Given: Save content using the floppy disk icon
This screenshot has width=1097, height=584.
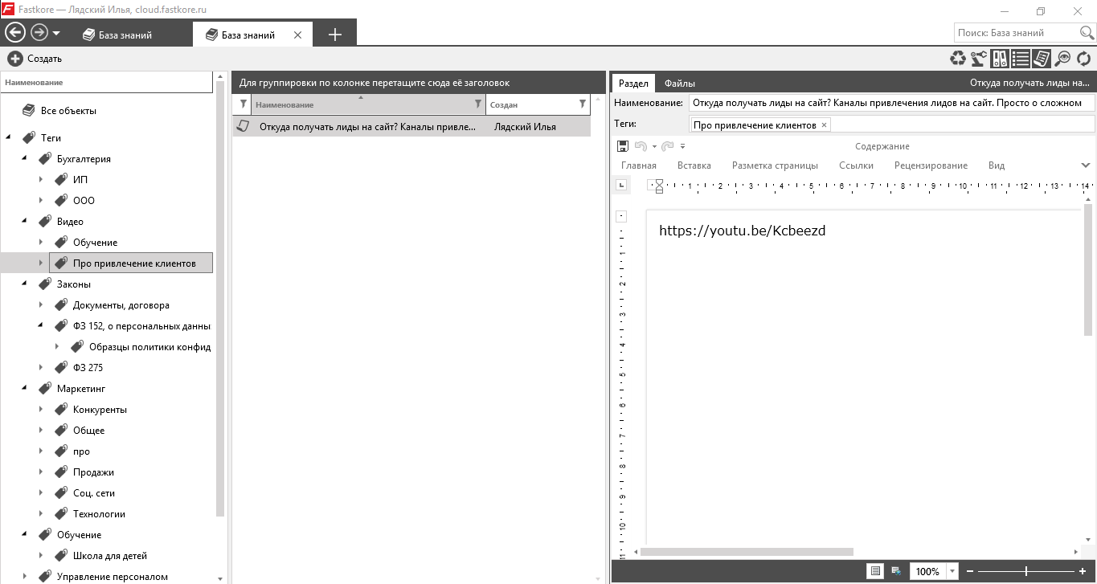Looking at the screenshot, I should point(622,146).
